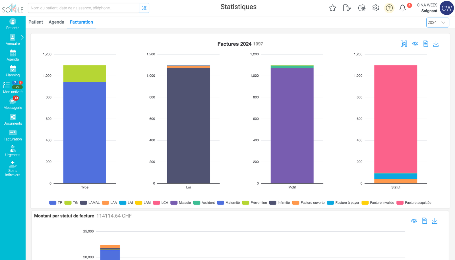Toggle monthly view M icon for Factures
The image size is (455, 260).
[x=404, y=44]
